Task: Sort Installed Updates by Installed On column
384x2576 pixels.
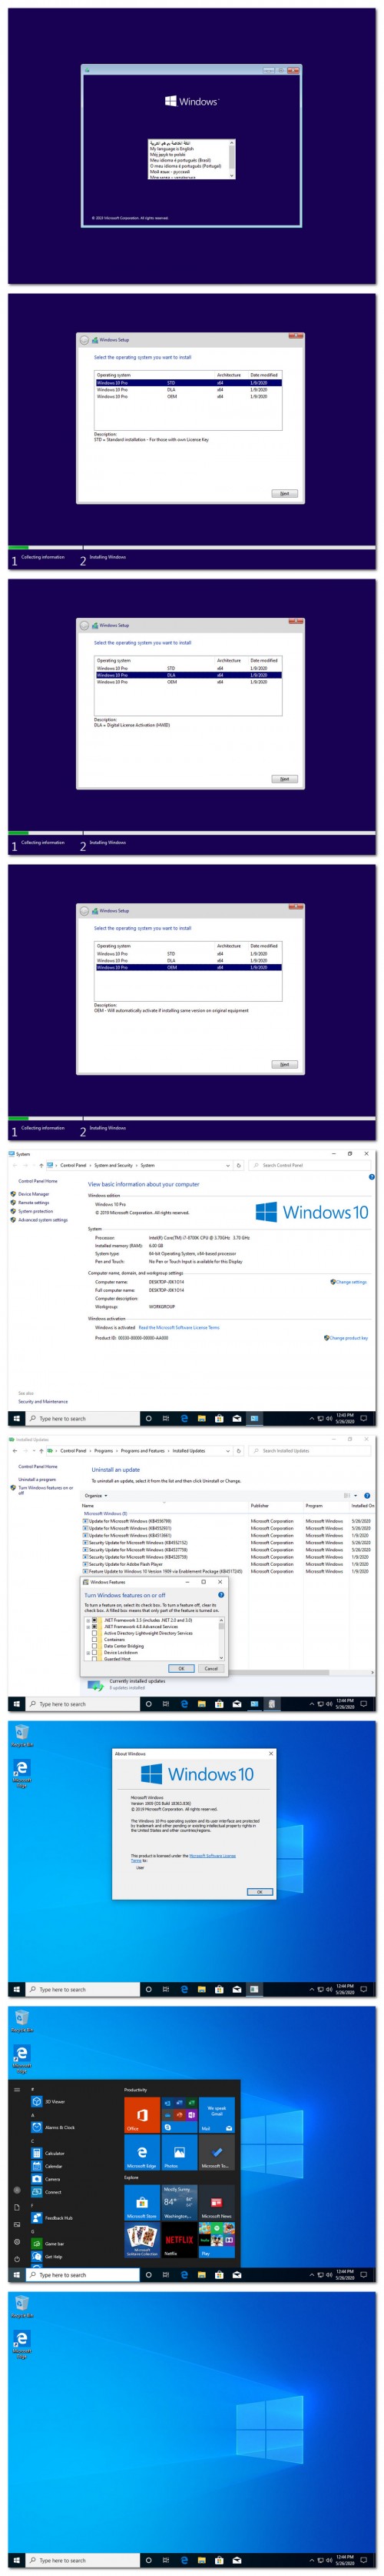Action: [x=363, y=1505]
